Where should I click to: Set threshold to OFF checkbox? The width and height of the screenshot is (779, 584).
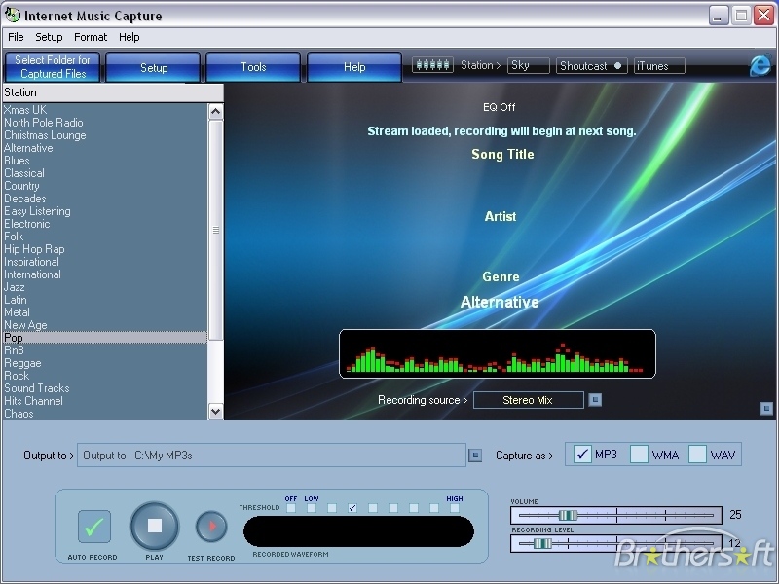[x=291, y=507]
